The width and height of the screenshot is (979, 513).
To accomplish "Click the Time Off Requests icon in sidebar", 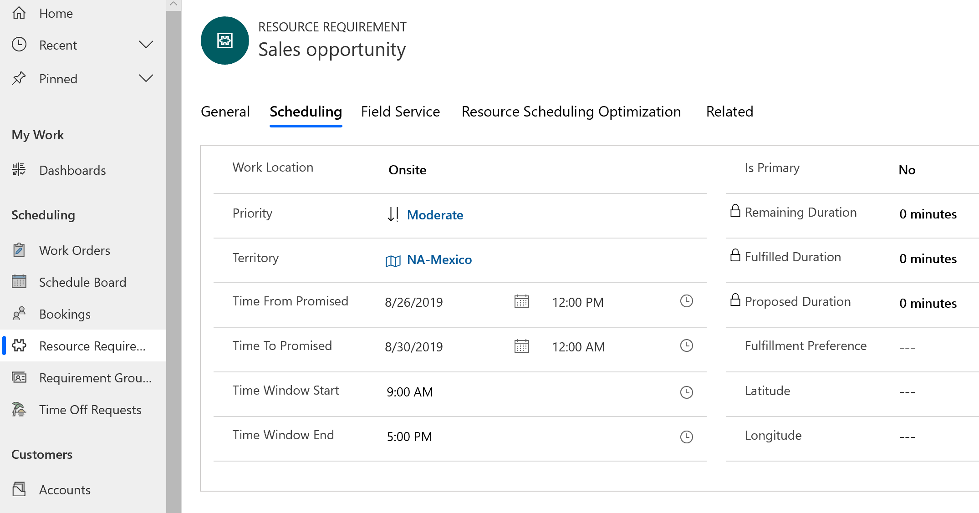I will tap(19, 410).
